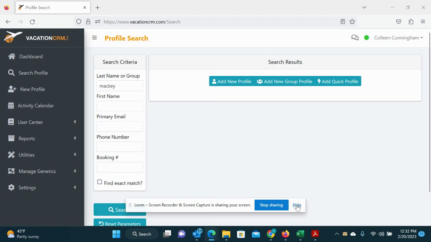Click the Utilities tools icon
Screen dimensions: 431x242
click(11, 155)
